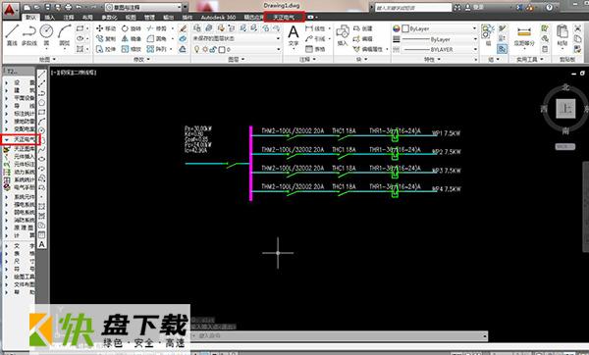This screenshot has width=589, height=355.
Task: Toggle the layer on/off lightbulb icon
Action: (x=197, y=50)
